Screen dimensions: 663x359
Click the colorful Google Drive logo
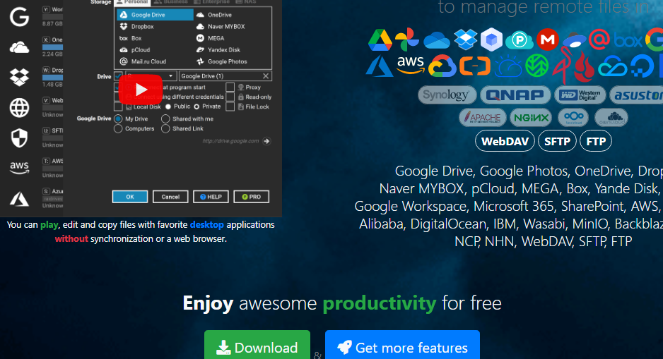(x=380, y=40)
